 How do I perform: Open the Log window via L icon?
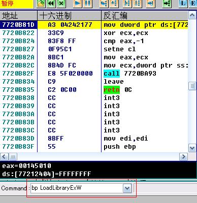click(183, 4)
